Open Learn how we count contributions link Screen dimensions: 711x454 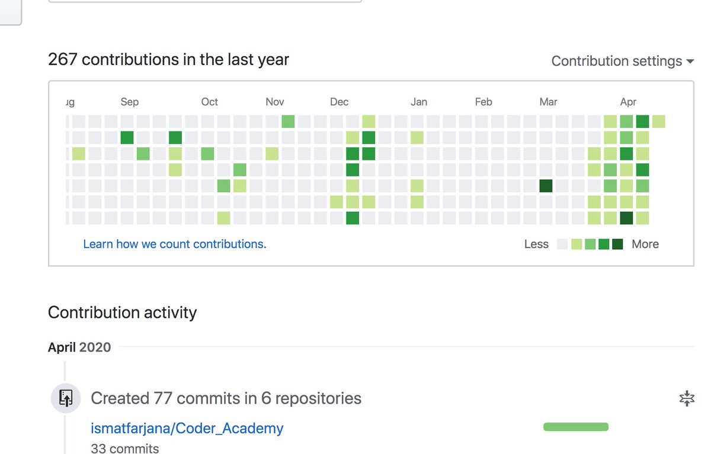pyautogui.click(x=174, y=244)
